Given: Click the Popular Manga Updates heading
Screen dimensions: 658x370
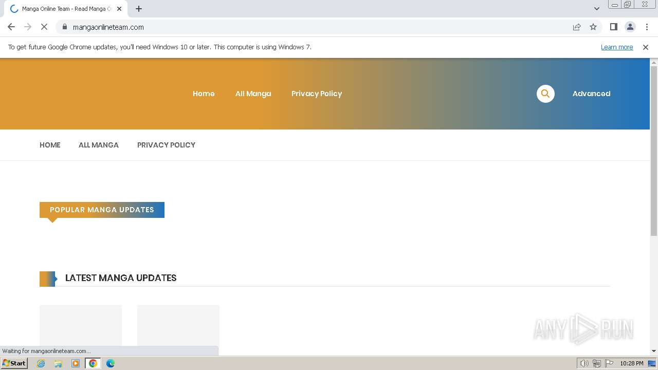Looking at the screenshot, I should click(x=102, y=210).
